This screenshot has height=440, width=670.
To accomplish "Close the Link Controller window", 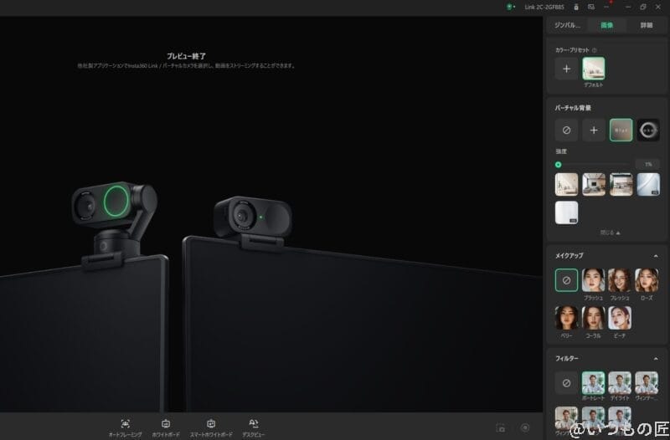I will (658, 7).
